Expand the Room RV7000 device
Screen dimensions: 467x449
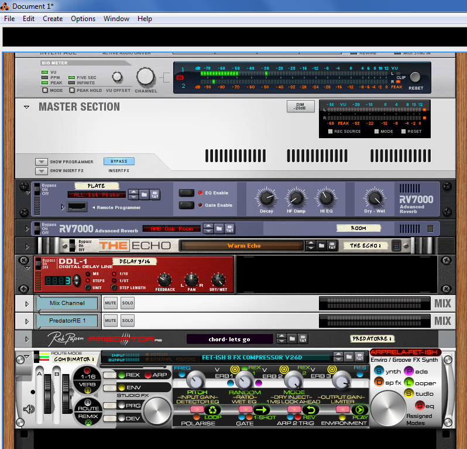pos(27,228)
